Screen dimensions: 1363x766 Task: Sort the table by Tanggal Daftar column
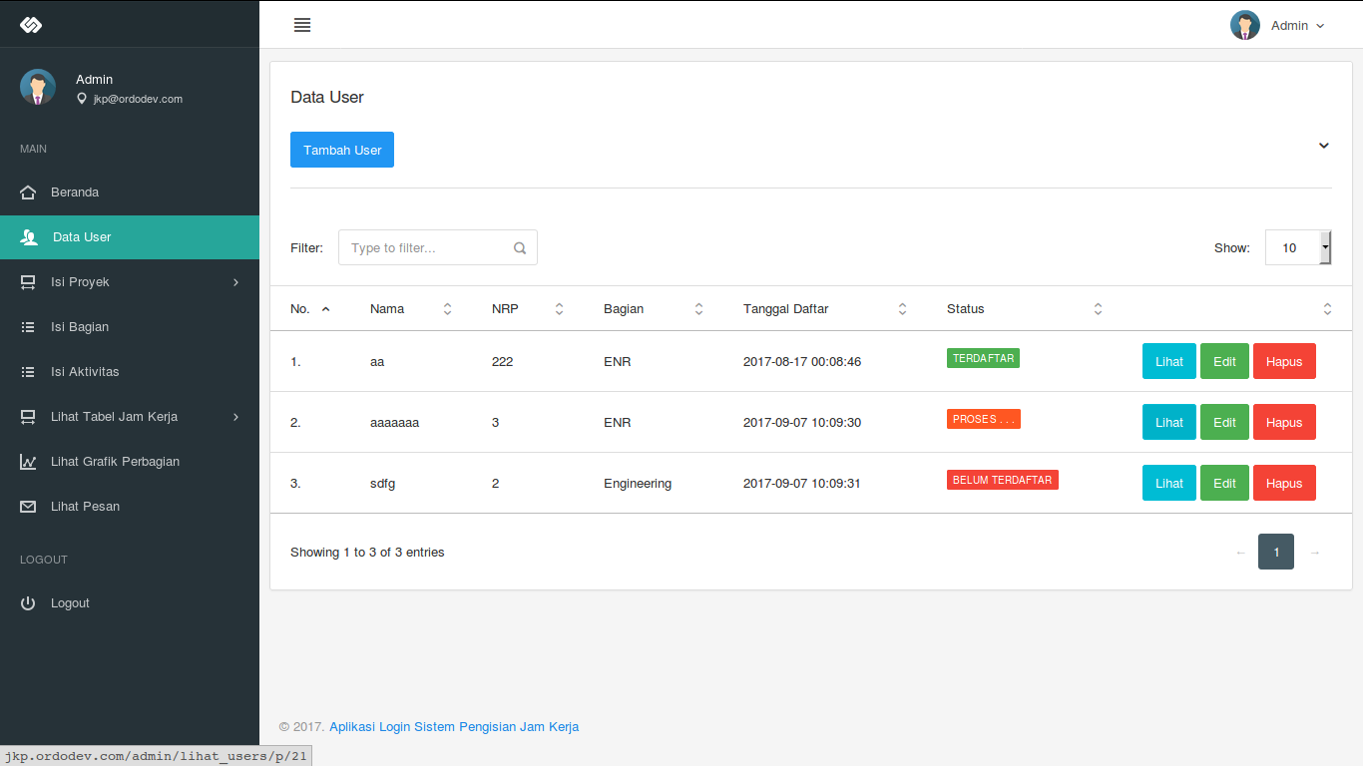coord(825,309)
